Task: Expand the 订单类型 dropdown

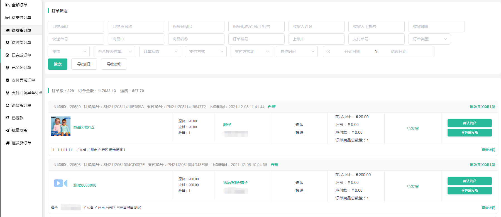Action: [x=429, y=39]
